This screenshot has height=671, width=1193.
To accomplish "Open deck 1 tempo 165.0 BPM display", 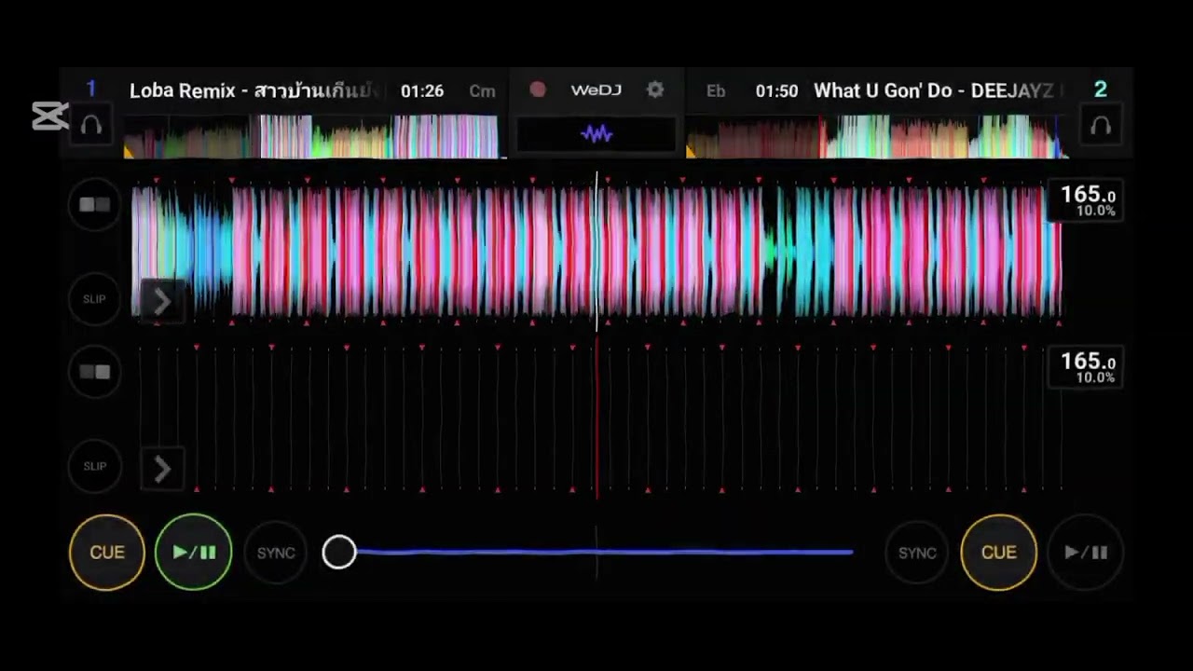I will [1086, 200].
